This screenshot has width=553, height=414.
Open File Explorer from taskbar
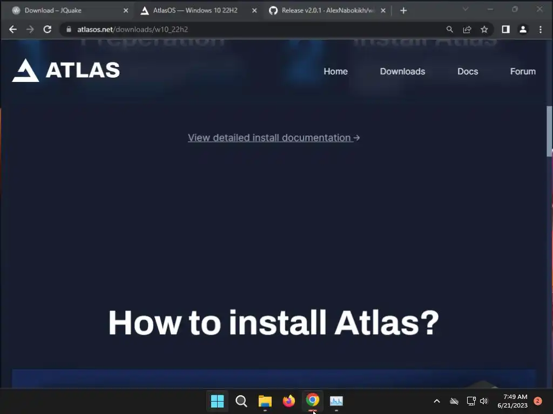(x=265, y=401)
